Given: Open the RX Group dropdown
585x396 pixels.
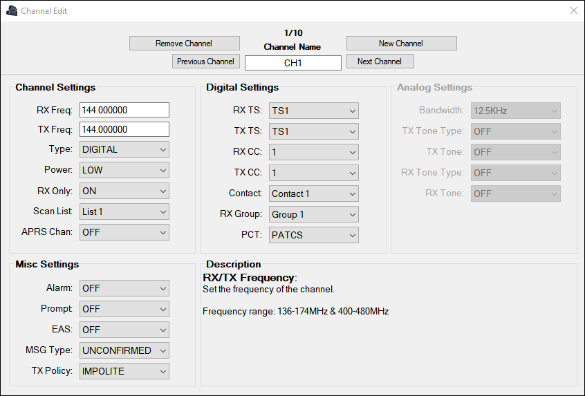Looking at the screenshot, I should [x=314, y=214].
